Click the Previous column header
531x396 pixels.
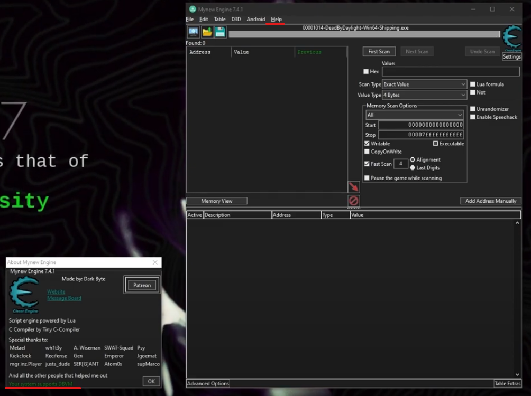click(x=321, y=52)
